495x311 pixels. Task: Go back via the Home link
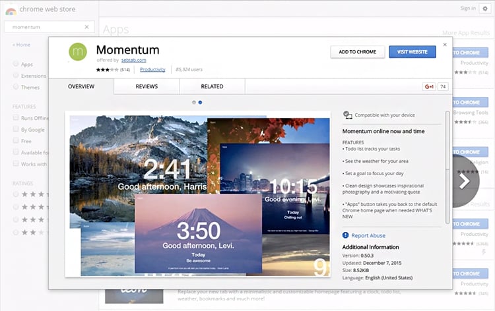tap(21, 45)
